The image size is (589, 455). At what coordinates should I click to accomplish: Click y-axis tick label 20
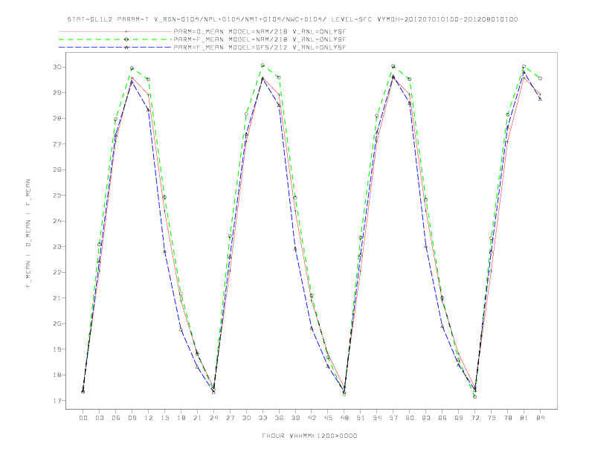[57, 323]
